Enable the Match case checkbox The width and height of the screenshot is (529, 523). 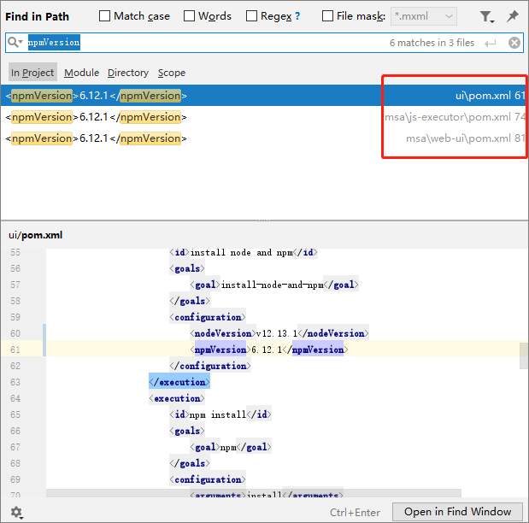[105, 16]
